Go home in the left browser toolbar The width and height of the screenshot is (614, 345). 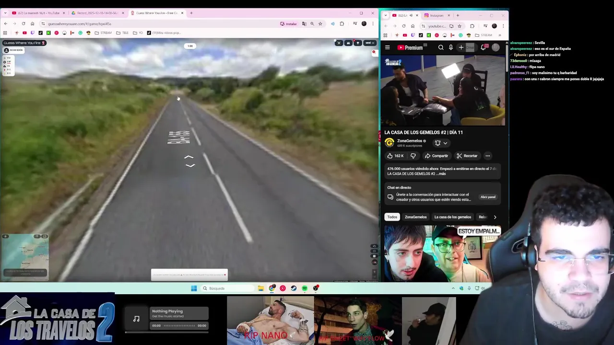coord(32,23)
